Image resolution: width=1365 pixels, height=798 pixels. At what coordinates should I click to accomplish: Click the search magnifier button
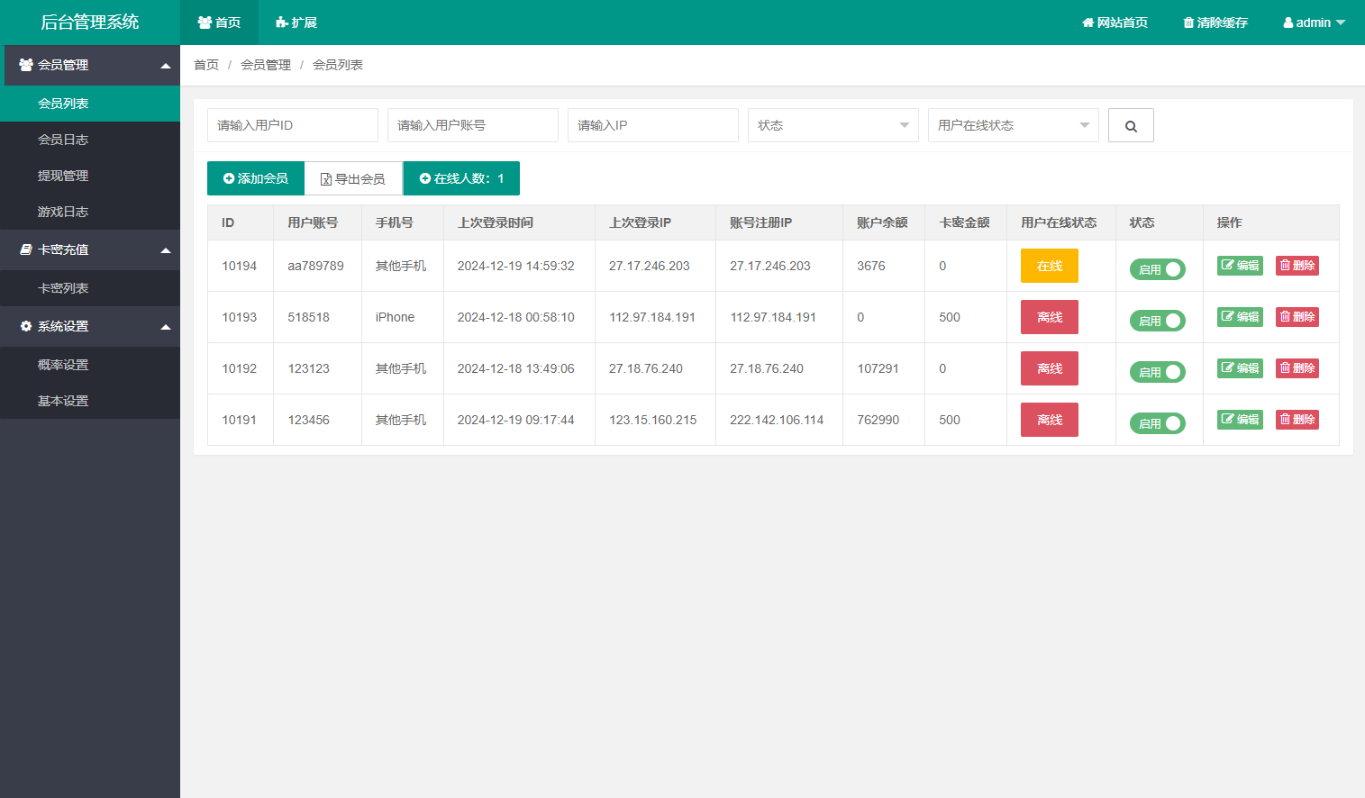pyautogui.click(x=1131, y=126)
